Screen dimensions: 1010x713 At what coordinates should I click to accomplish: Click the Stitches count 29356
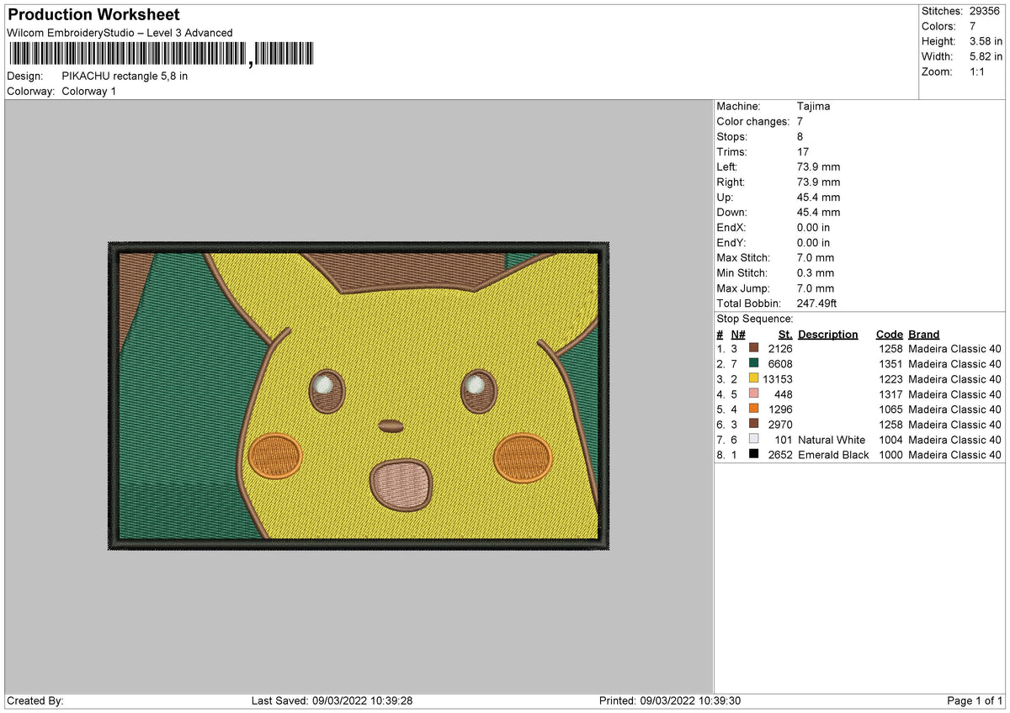[984, 11]
